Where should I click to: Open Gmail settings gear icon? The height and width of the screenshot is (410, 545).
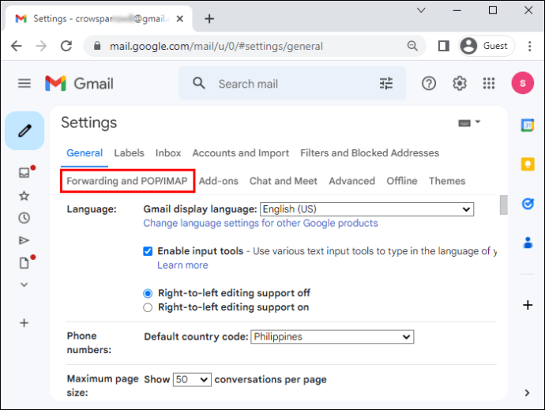point(459,83)
